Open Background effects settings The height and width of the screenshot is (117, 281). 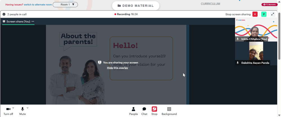pyautogui.click(x=169, y=111)
